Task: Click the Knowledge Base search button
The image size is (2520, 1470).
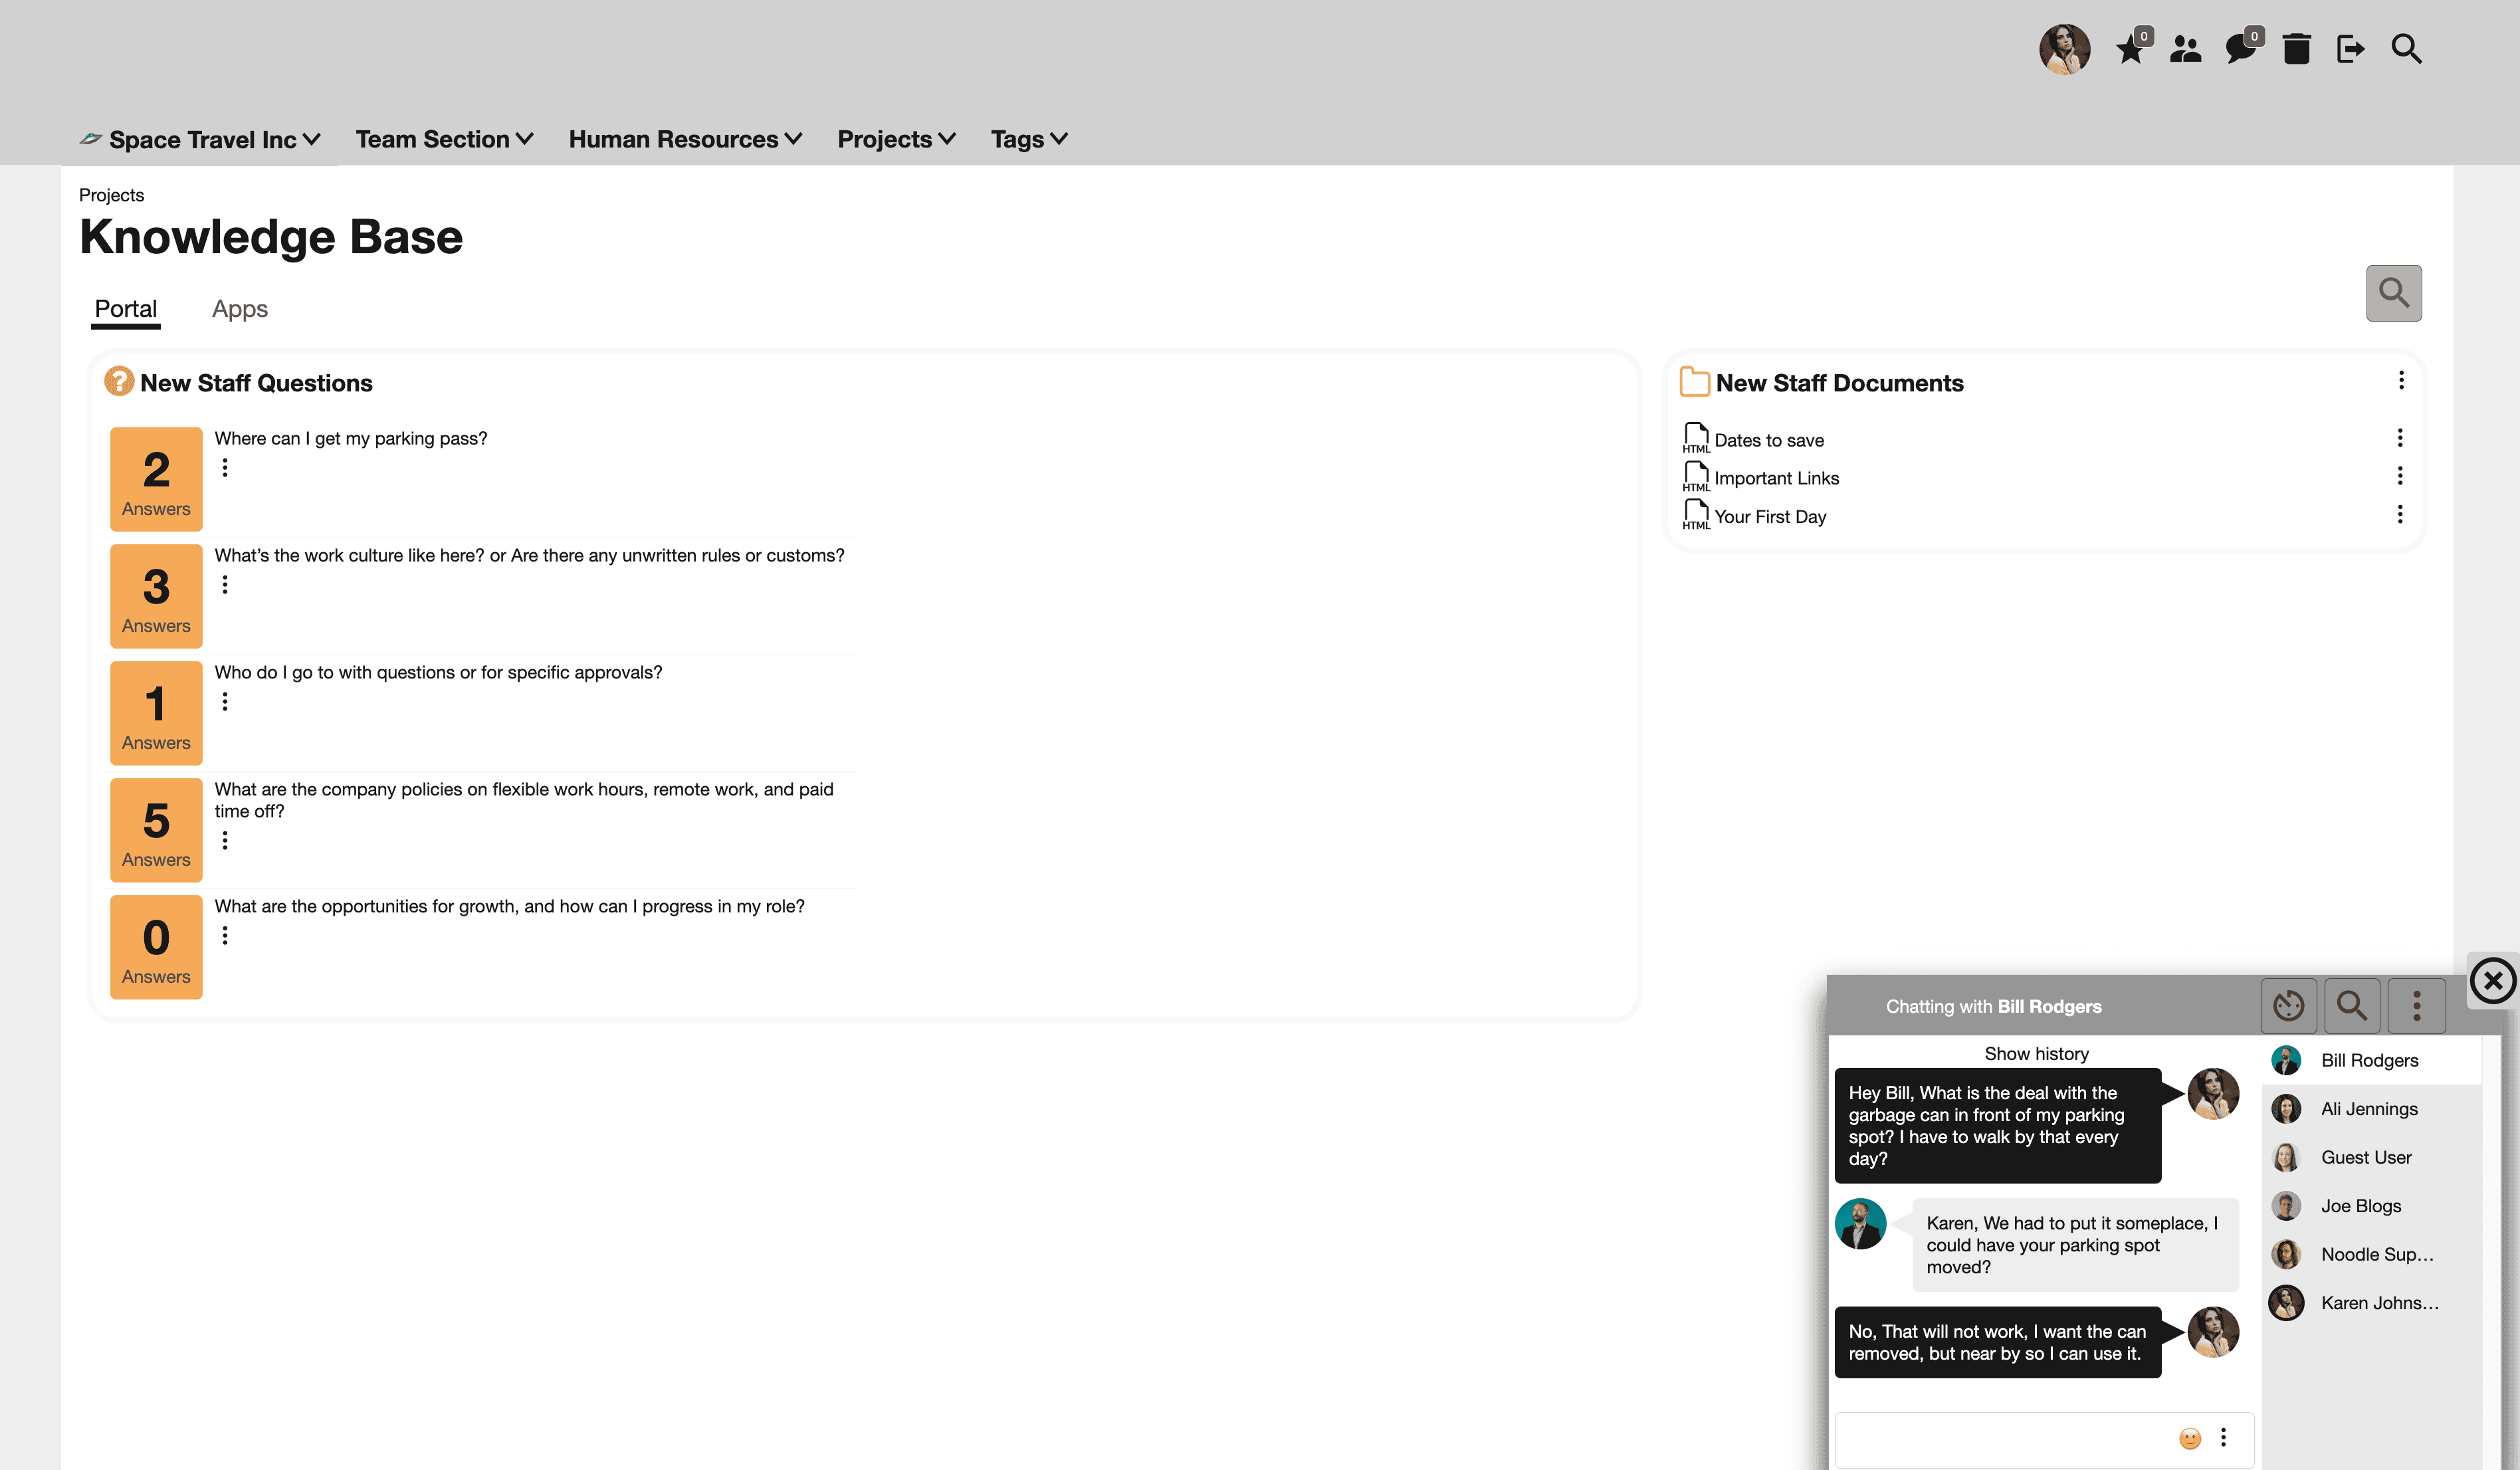Action: click(2394, 293)
